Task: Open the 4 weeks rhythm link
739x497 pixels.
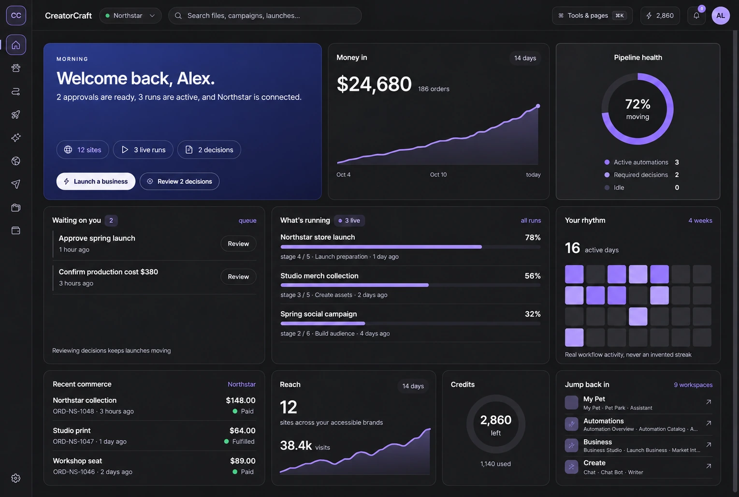Action: [700, 220]
